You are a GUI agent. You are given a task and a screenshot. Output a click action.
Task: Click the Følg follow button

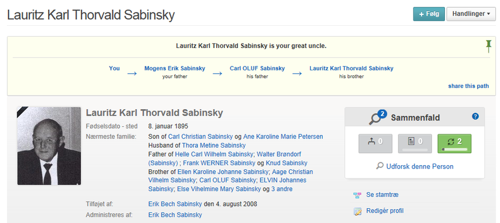click(x=429, y=14)
